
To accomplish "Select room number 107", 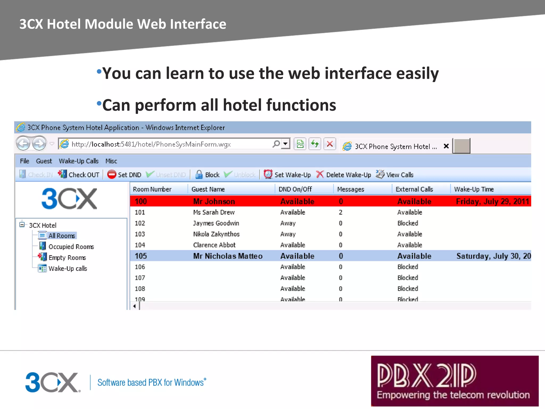I will tap(140, 278).
